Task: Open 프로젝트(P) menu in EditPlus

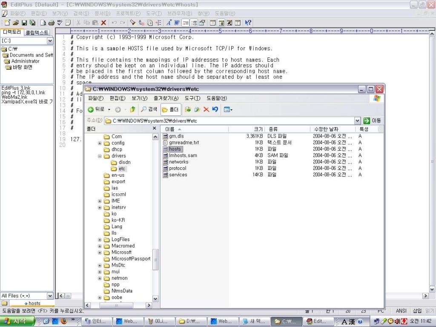Action: pos(128,13)
